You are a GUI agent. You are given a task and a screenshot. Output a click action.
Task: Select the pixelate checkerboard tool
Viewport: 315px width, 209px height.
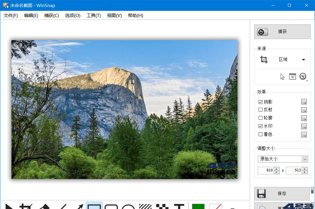click(162, 206)
